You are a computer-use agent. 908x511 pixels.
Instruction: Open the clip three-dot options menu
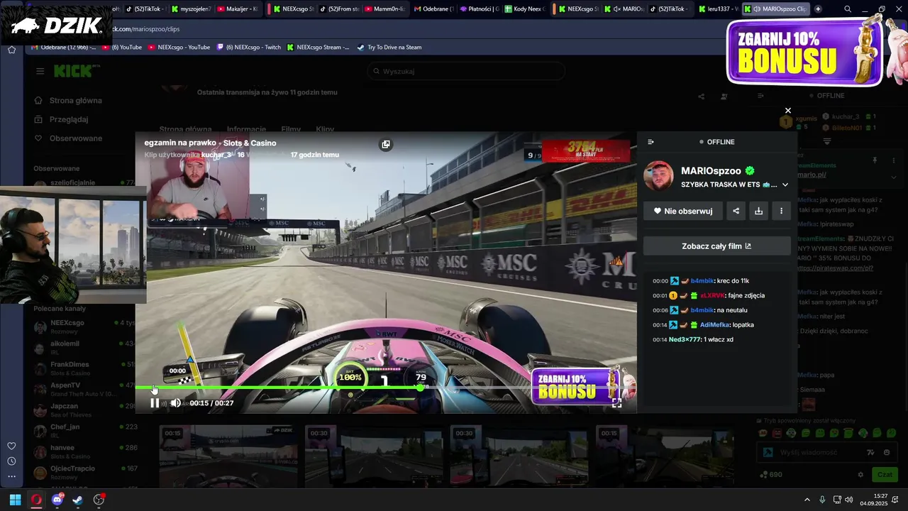(781, 211)
